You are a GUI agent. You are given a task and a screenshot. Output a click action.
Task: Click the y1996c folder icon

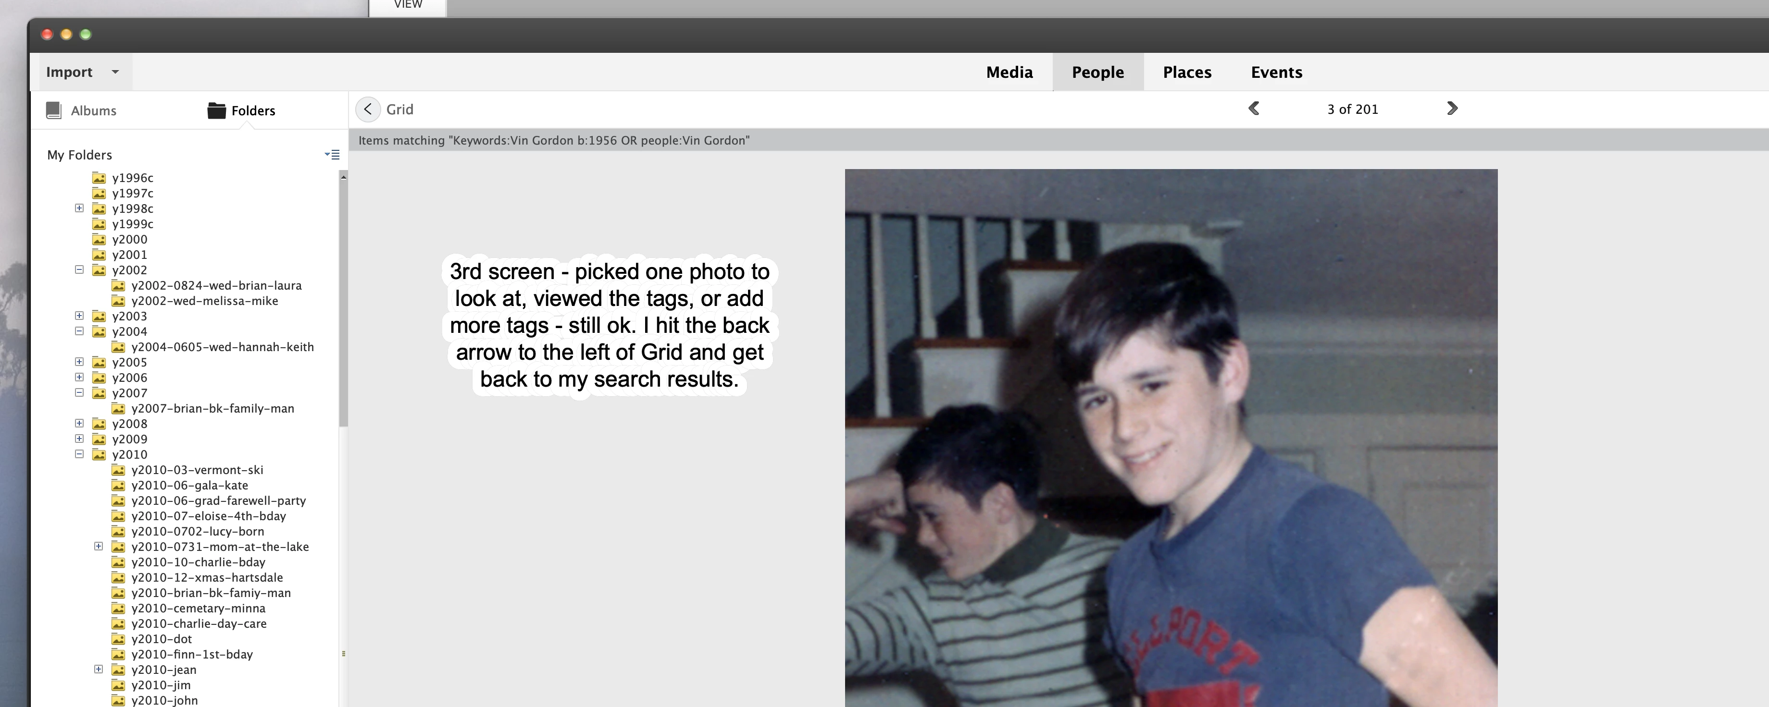click(99, 178)
